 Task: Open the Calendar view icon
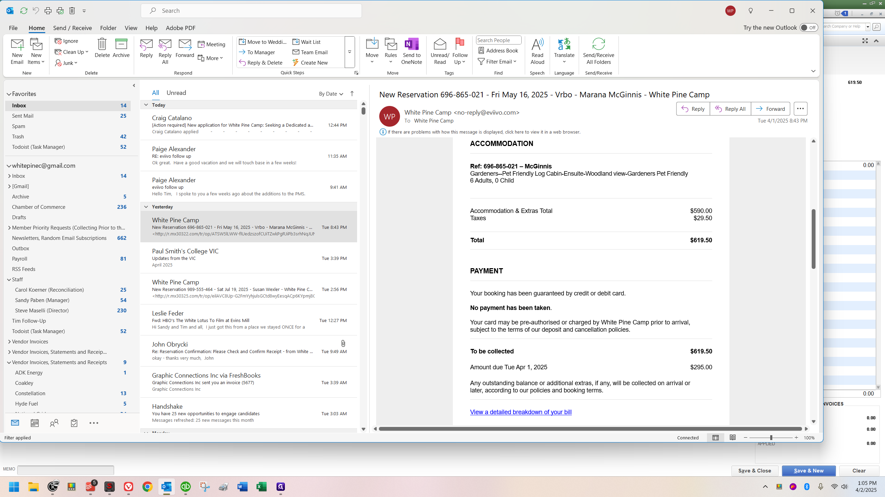(x=35, y=423)
